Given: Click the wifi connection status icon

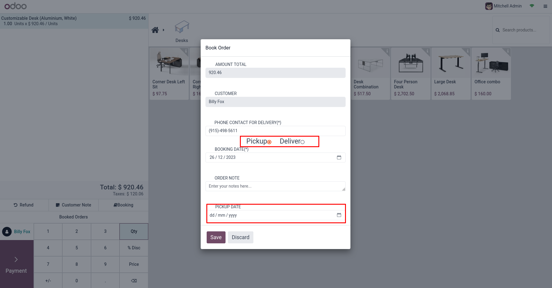Looking at the screenshot, I should (x=532, y=6).
